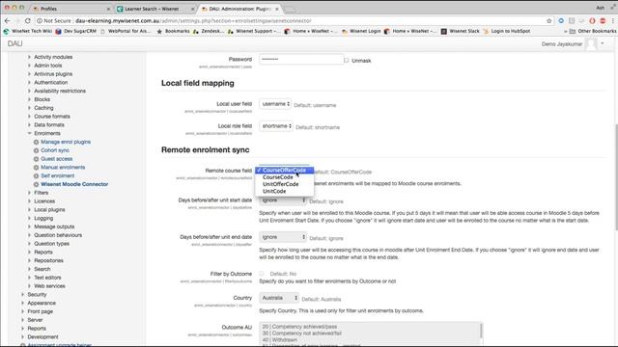The image size is (618, 347).
Task: Bookmark this page with the star icon
Action: [548, 21]
